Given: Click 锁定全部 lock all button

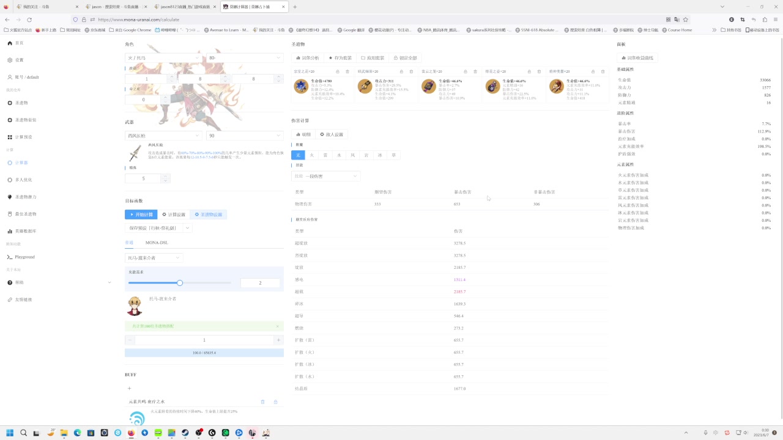Looking at the screenshot, I should pyautogui.click(x=405, y=58).
